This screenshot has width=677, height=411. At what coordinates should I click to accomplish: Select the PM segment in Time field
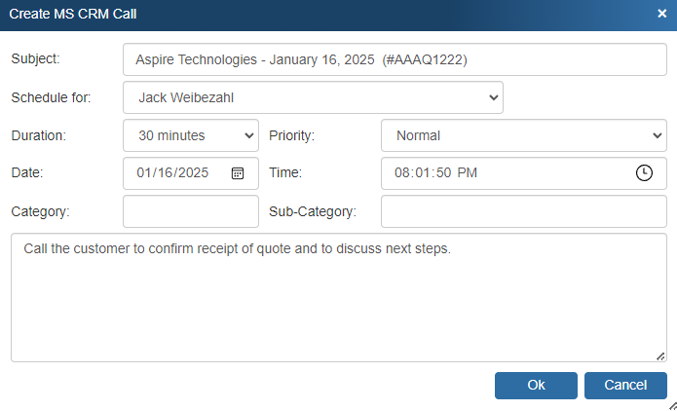[x=469, y=173]
